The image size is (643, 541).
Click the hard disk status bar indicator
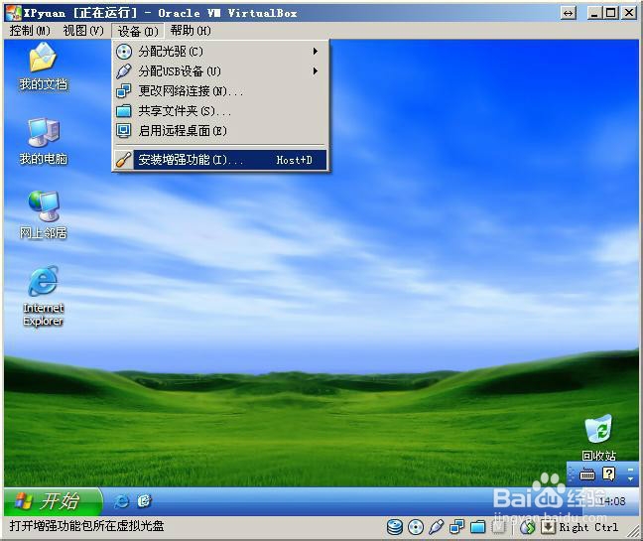click(395, 527)
